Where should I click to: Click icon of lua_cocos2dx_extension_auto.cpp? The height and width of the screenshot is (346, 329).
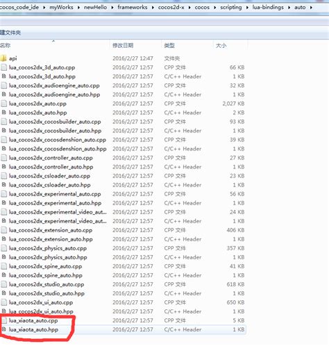pyautogui.click(x=4, y=230)
